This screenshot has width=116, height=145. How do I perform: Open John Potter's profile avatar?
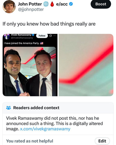(9, 7)
